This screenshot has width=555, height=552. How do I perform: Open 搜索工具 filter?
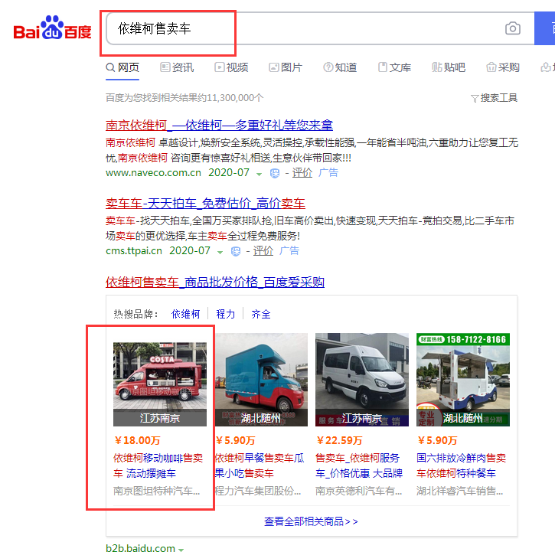[x=494, y=98]
